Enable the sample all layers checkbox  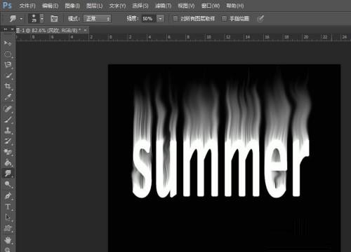[x=175, y=19]
